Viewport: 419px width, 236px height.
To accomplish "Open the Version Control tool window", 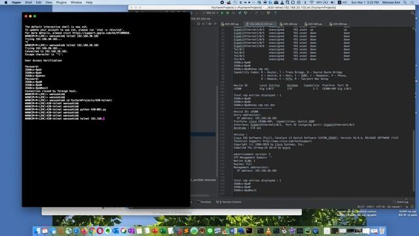I will pyautogui.click(x=228, y=202).
